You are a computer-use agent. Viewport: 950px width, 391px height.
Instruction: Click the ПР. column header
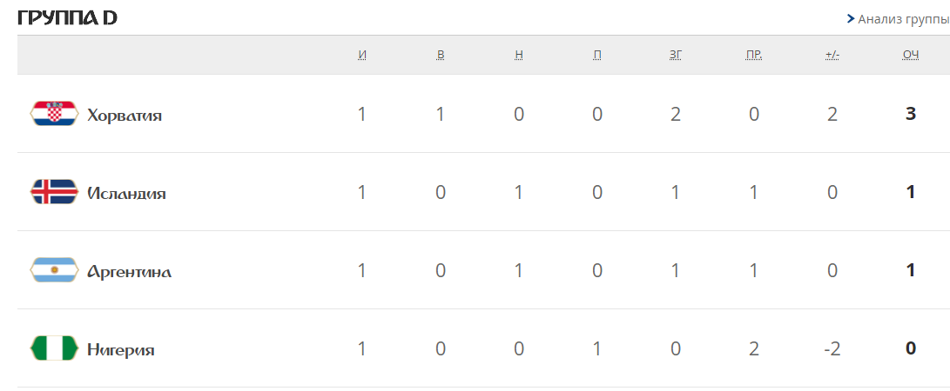(x=754, y=55)
